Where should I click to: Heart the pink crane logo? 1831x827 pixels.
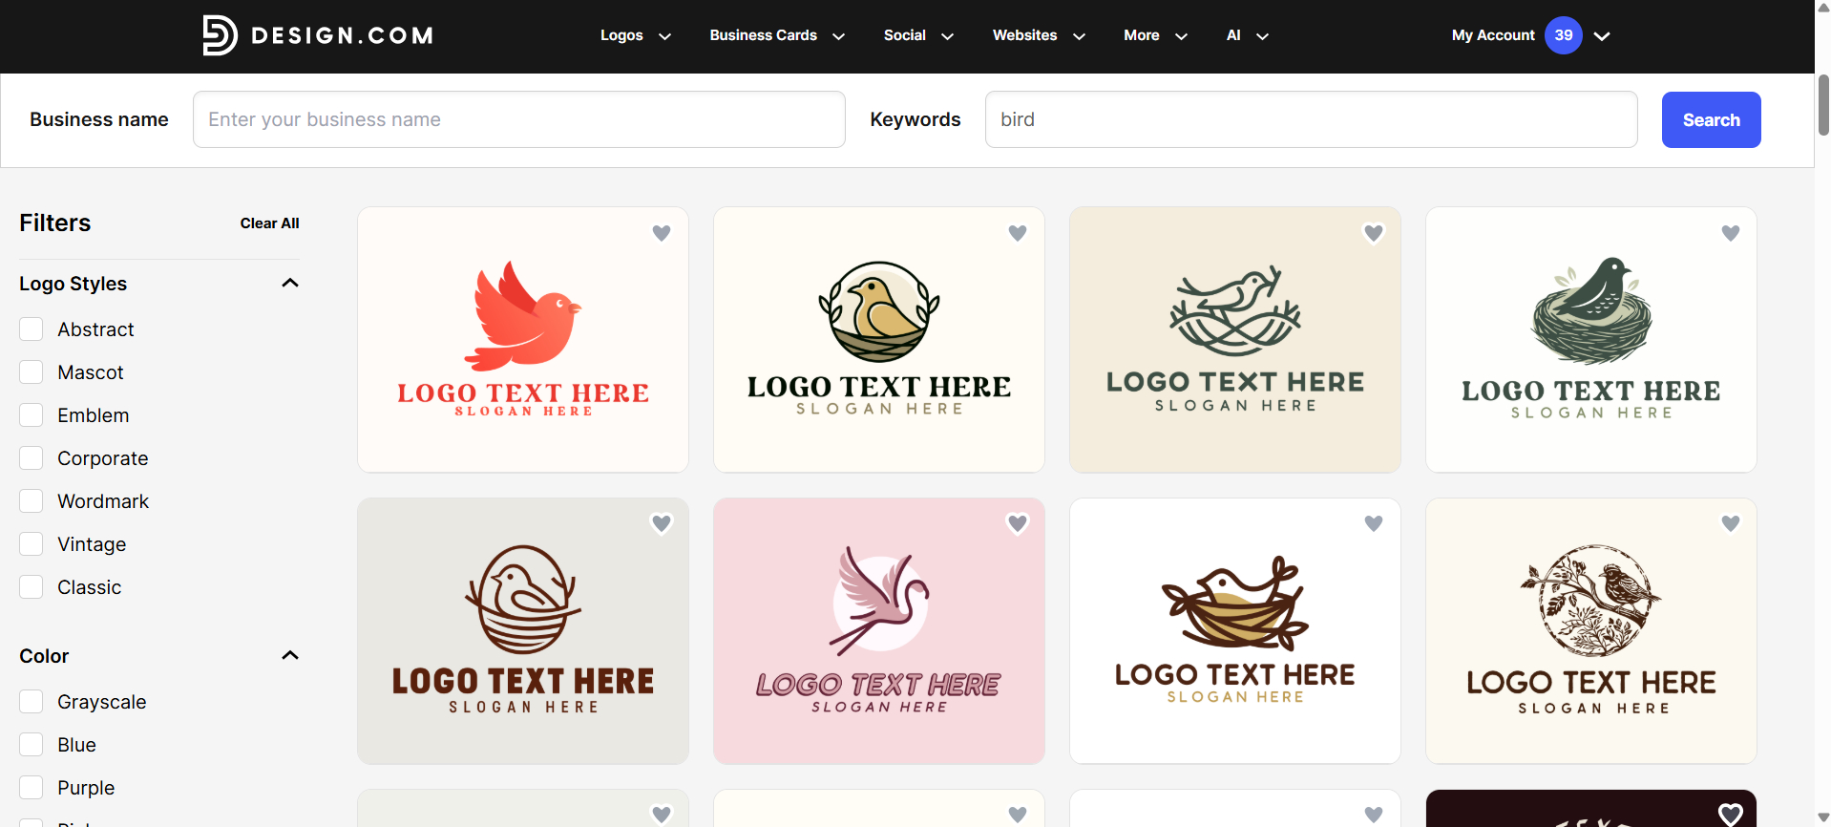(1018, 523)
